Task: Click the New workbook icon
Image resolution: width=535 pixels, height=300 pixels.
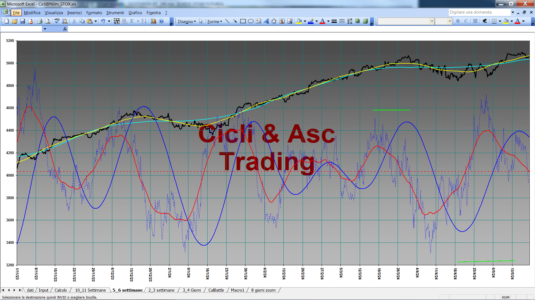Action: pos(7,21)
